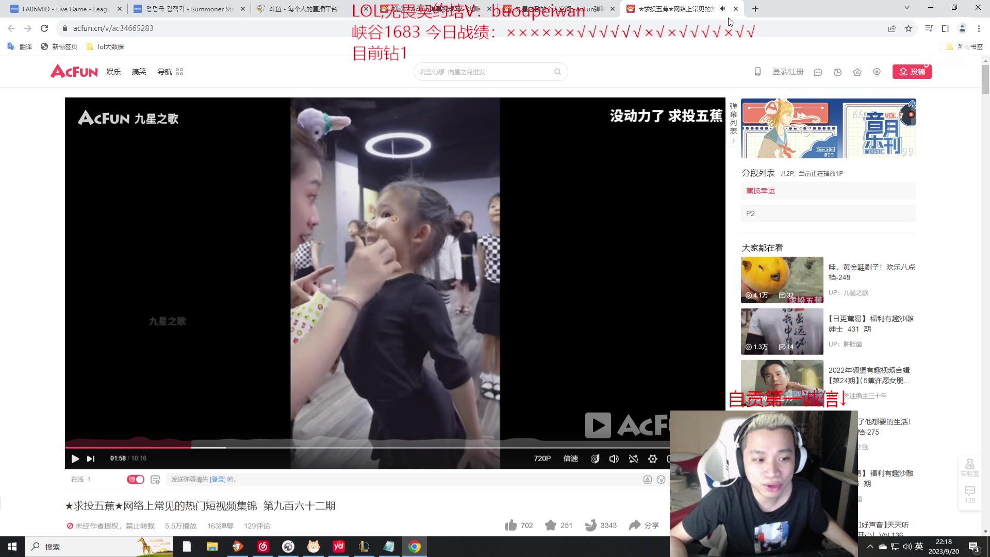Click the red 投稿 upload button
The image size is (990, 557).
click(912, 72)
